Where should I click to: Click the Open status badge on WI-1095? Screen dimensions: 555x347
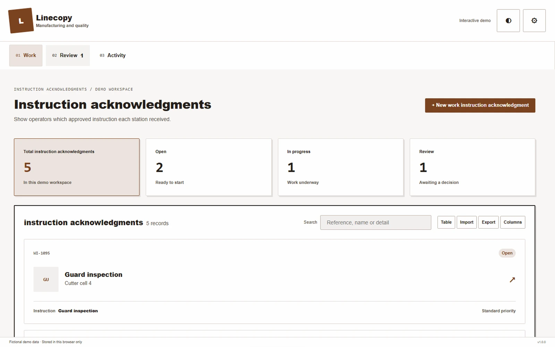pyautogui.click(x=507, y=253)
